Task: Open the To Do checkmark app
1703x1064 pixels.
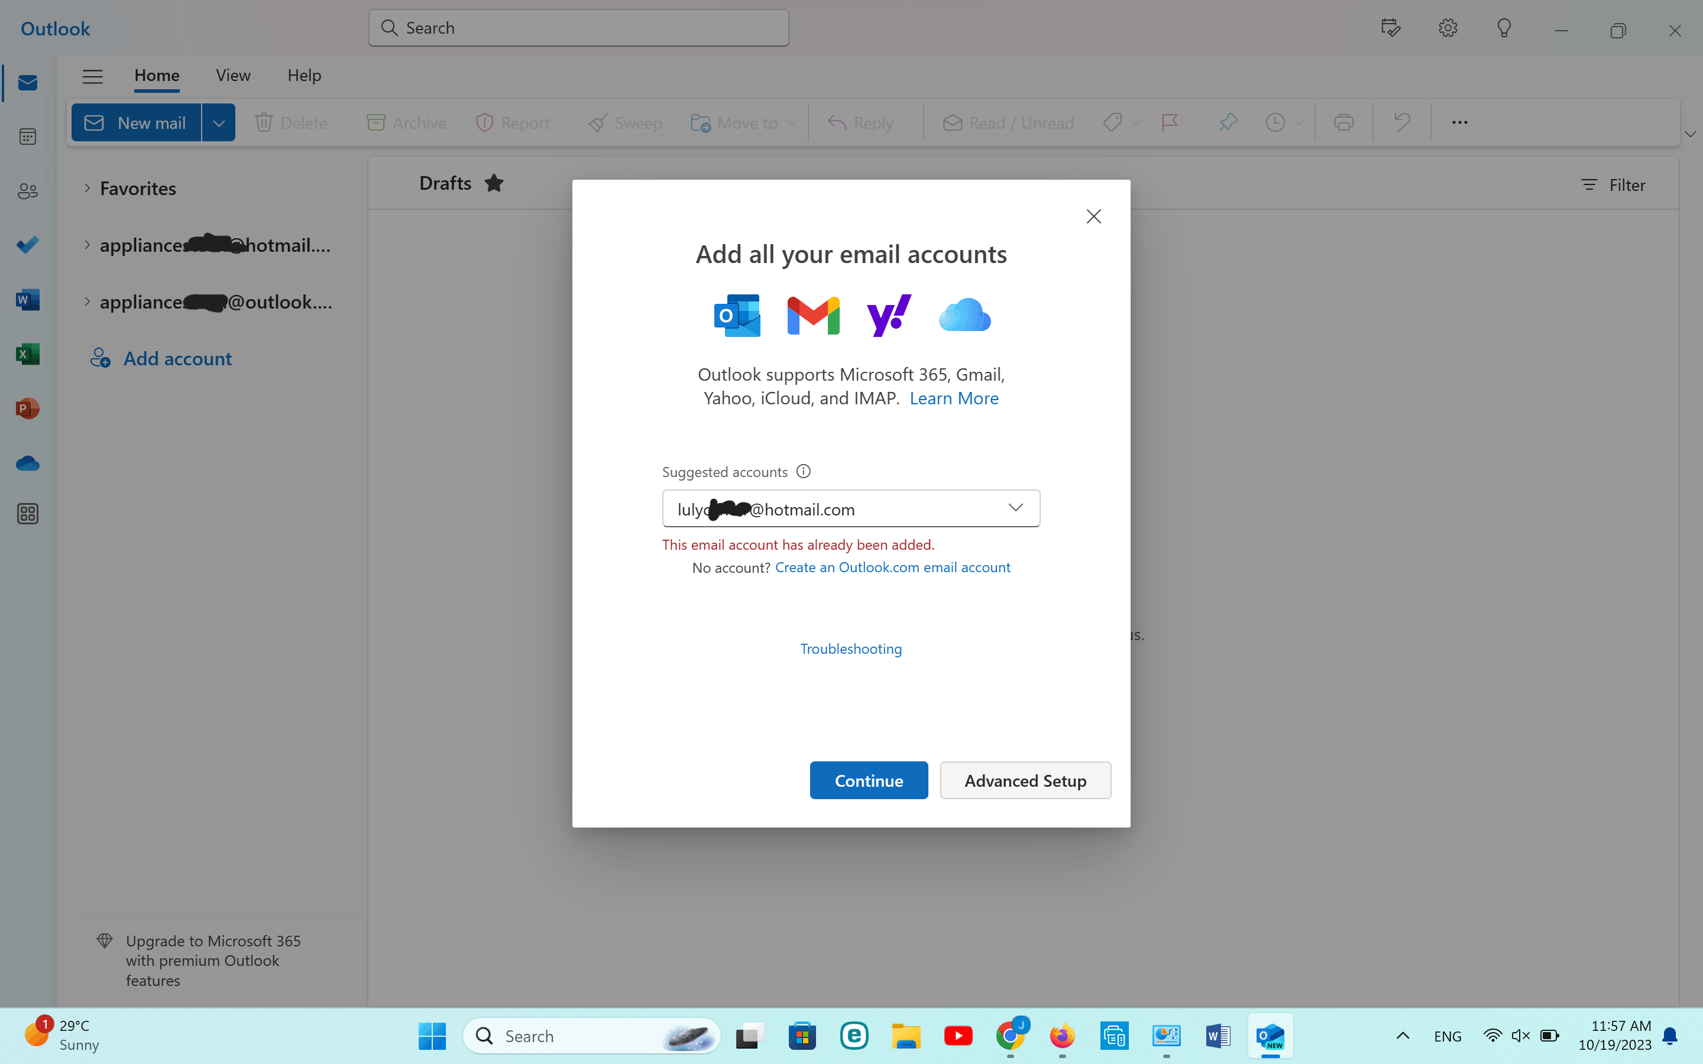Action: 27,245
